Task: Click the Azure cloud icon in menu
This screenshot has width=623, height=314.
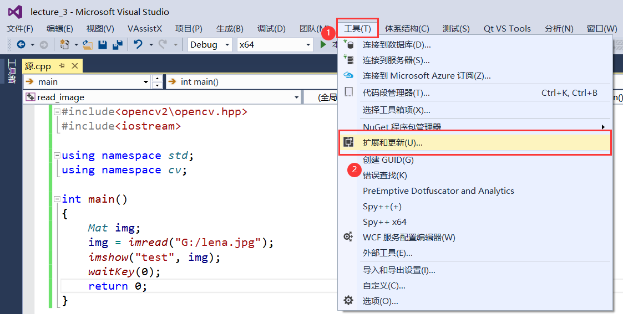Action: [x=348, y=75]
